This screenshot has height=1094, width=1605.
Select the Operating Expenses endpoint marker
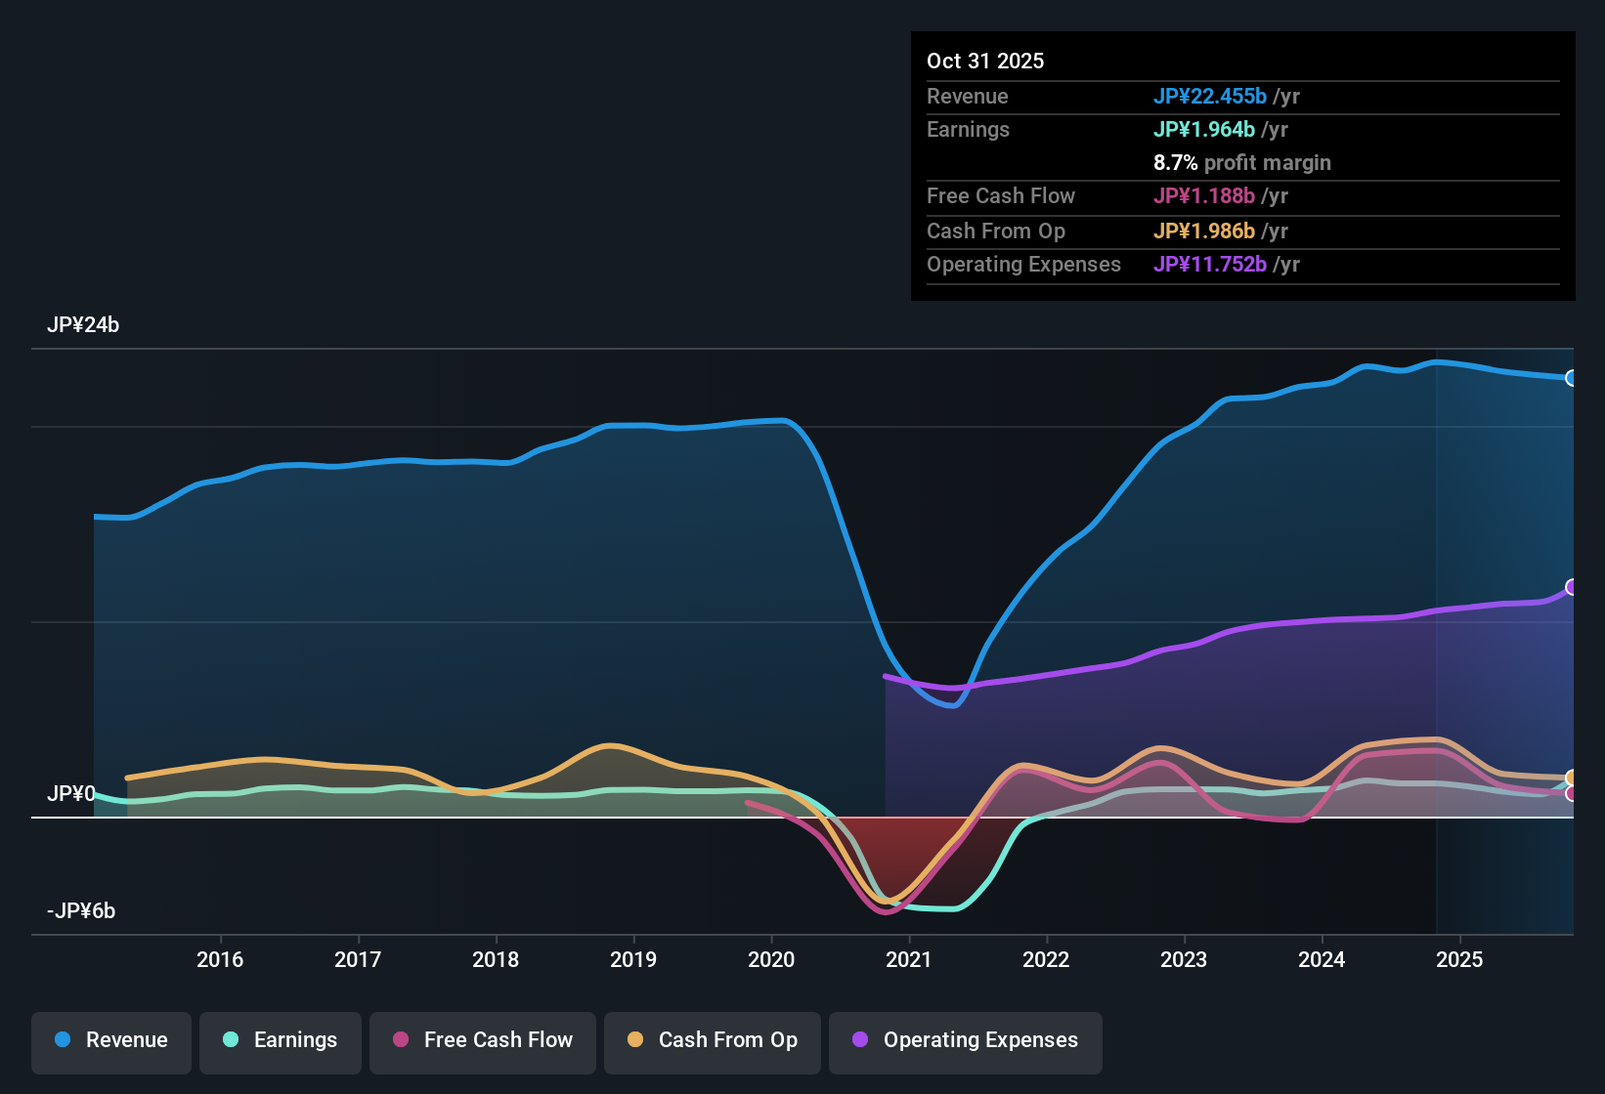coord(1572,587)
